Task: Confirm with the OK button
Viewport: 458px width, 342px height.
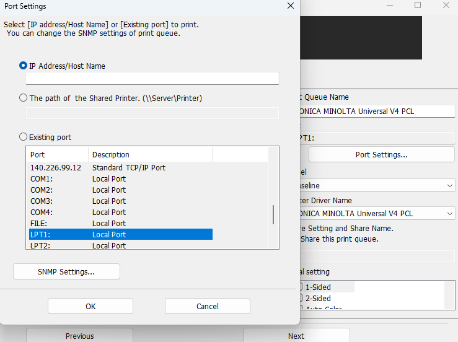Action: click(x=90, y=306)
